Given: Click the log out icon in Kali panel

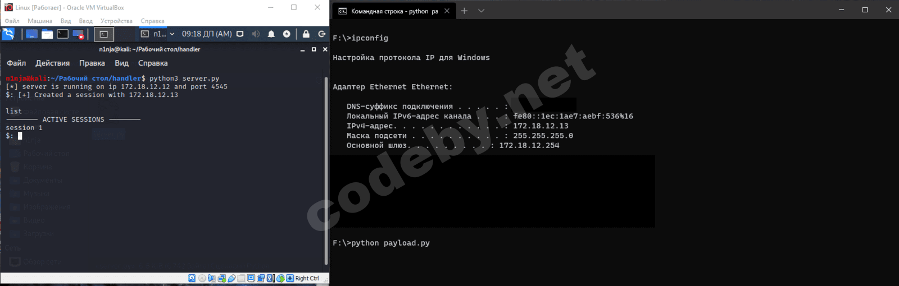Looking at the screenshot, I should click(322, 34).
